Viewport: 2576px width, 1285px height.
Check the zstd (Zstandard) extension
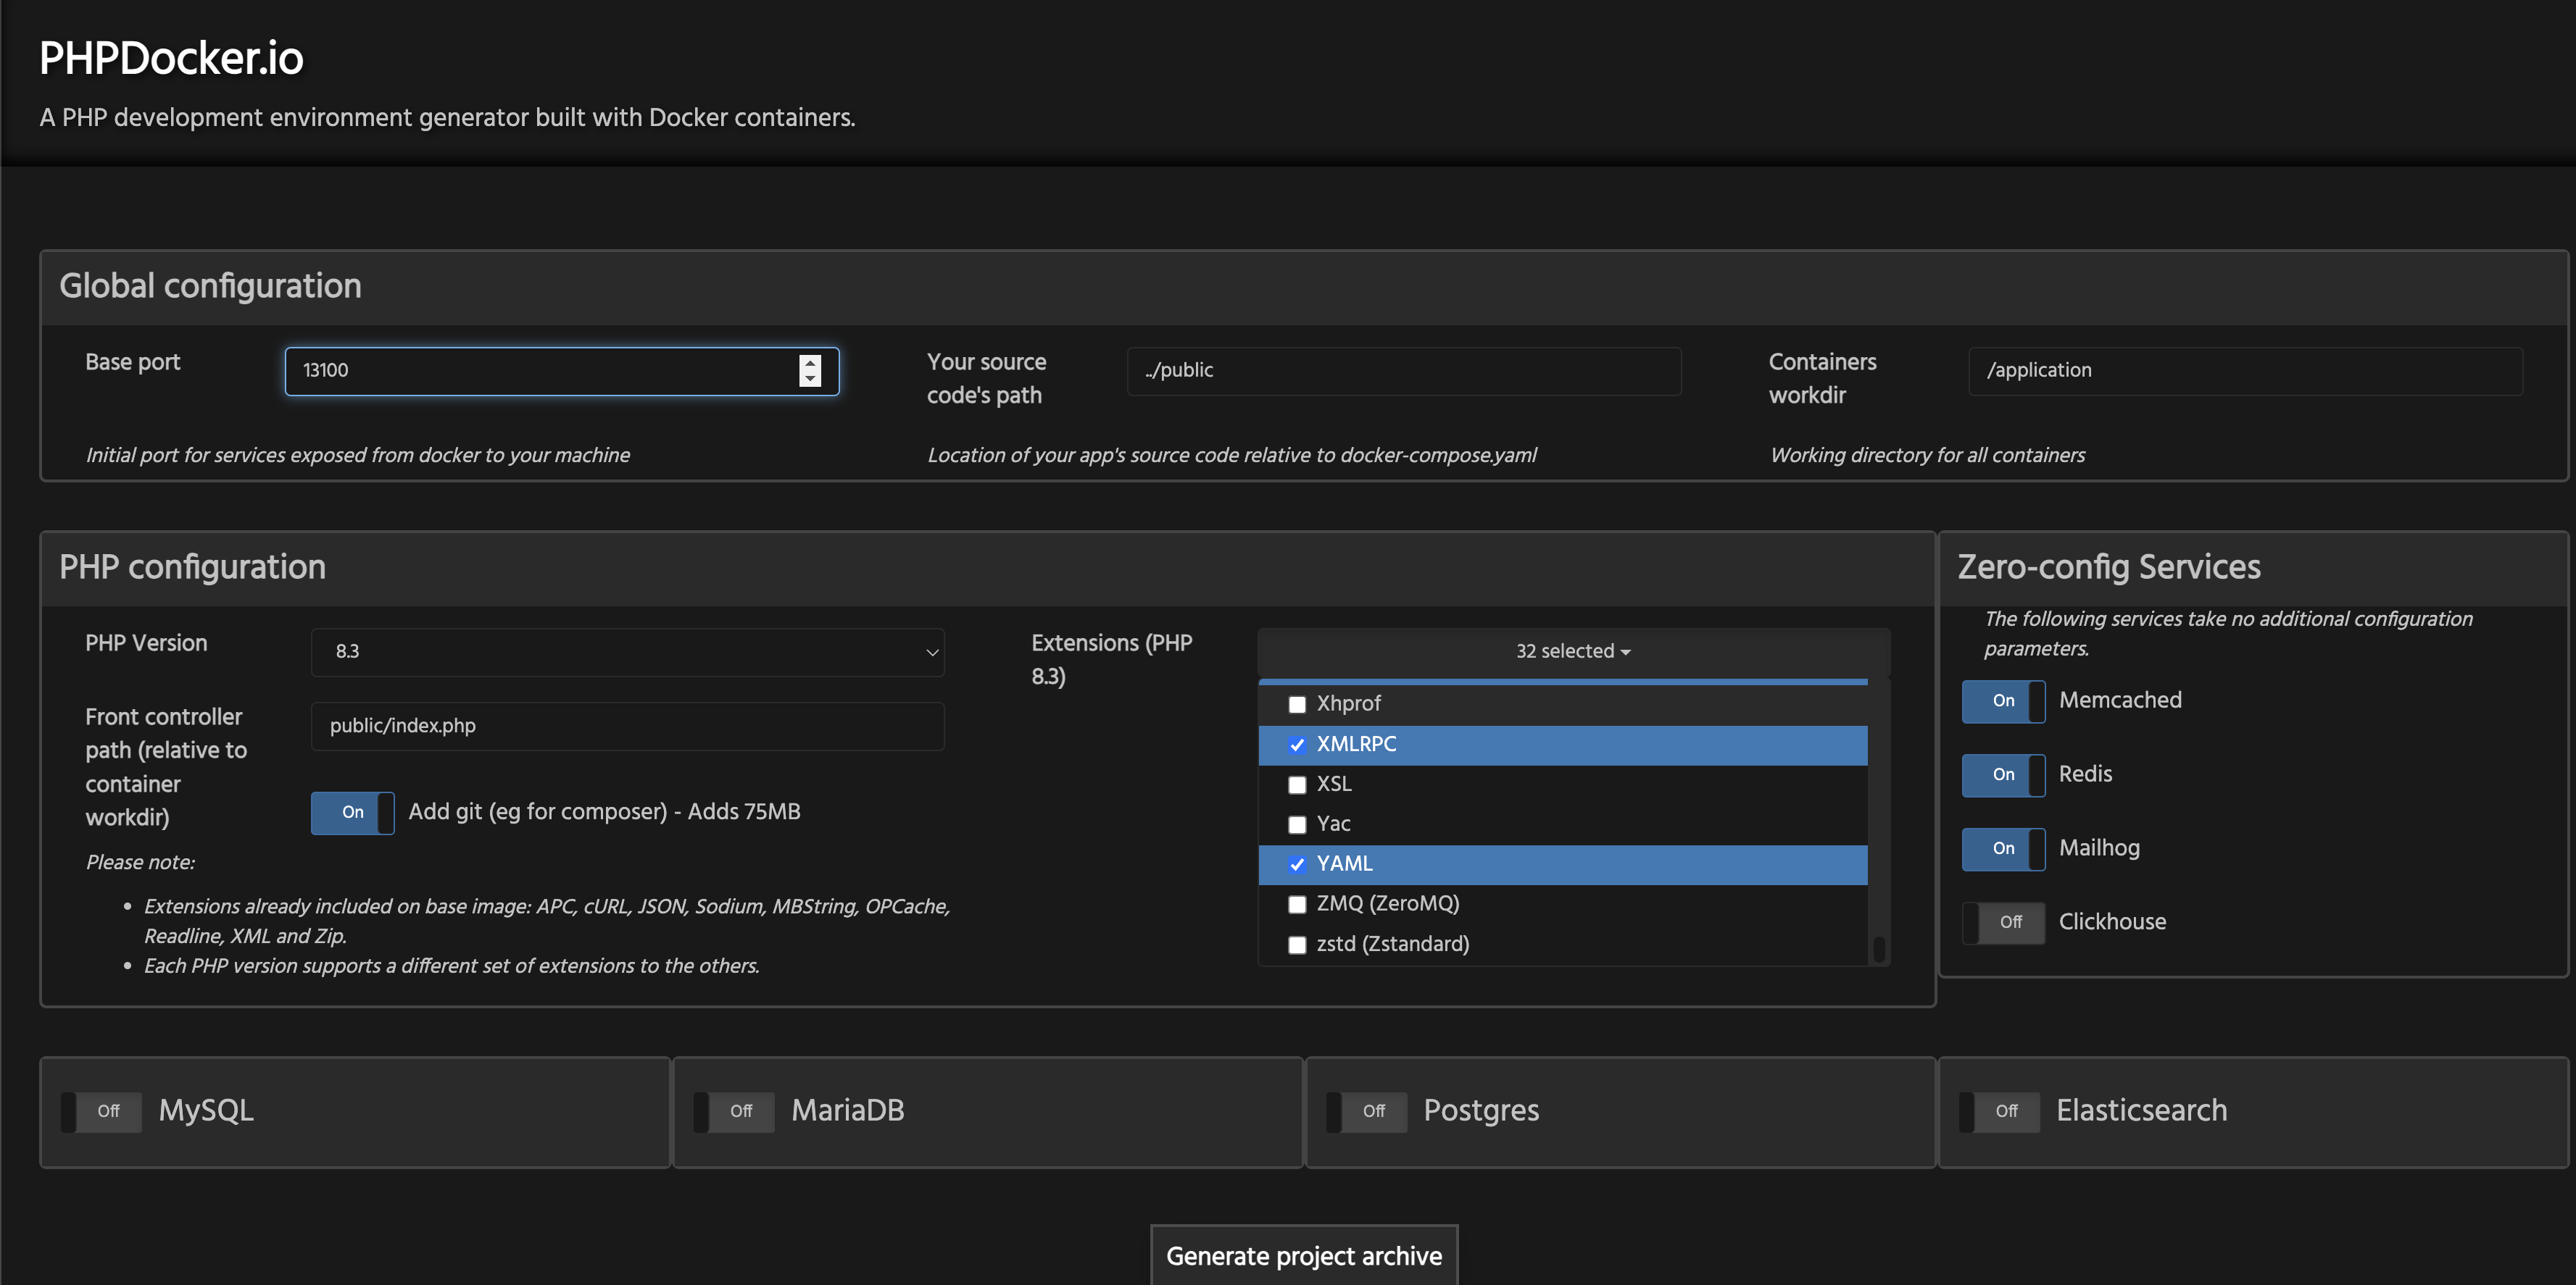(x=1297, y=945)
